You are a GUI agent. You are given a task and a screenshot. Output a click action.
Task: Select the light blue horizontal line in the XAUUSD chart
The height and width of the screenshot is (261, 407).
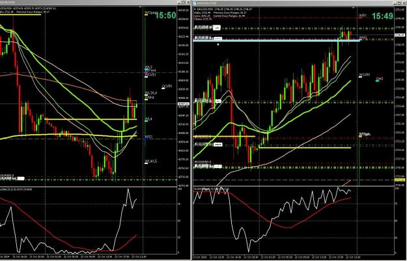click(277, 40)
